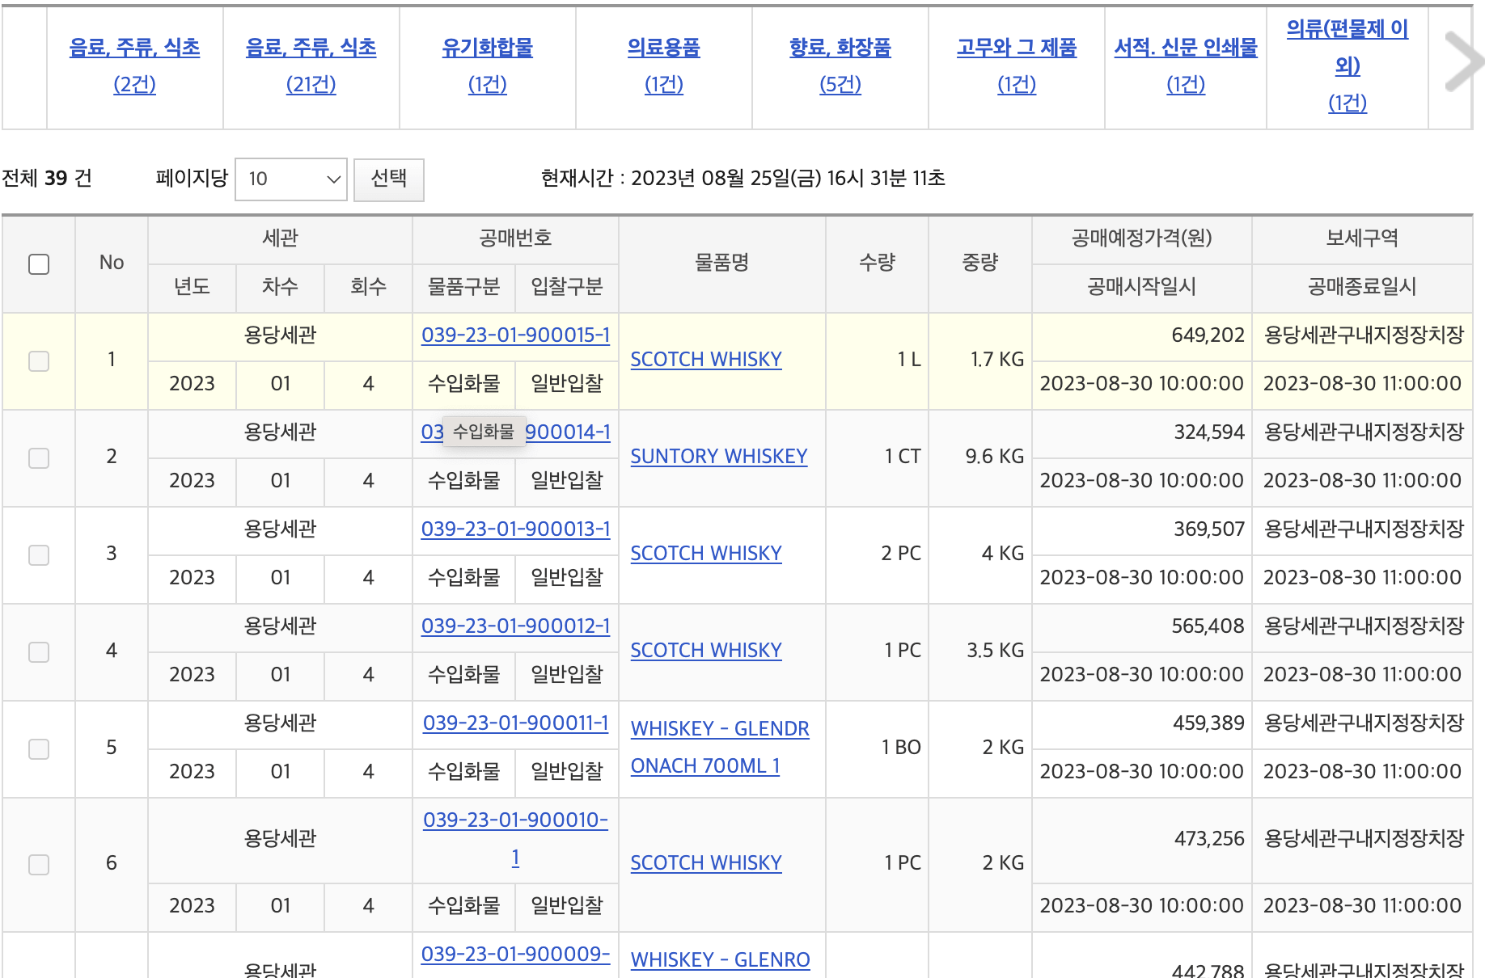Click the 공매종료일시 column header
1485x978 pixels.
[x=1362, y=287]
